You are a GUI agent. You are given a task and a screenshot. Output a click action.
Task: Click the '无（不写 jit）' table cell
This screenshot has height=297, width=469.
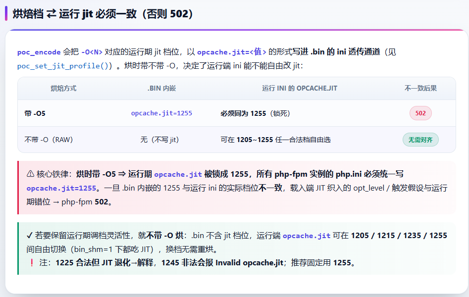(x=159, y=140)
